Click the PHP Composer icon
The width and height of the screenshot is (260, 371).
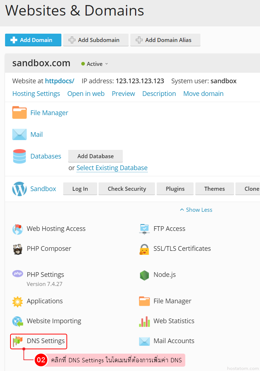[18, 249]
